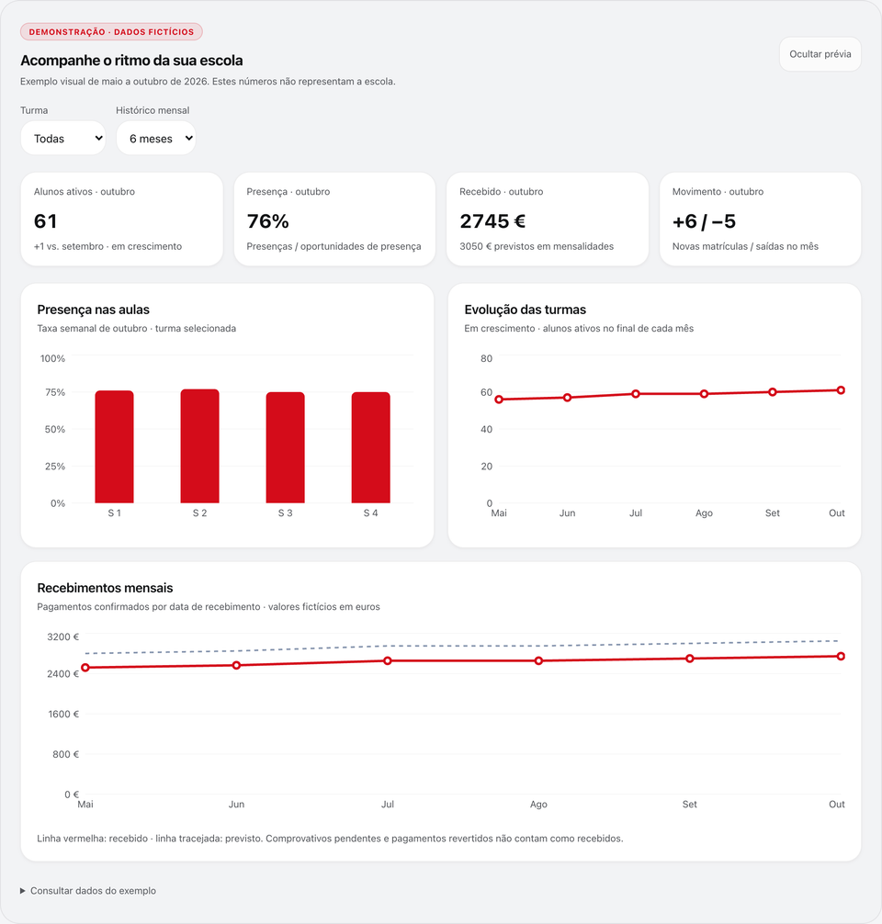The image size is (882, 924).
Task: Select "Presenças / oportunidades de presença" caption
Action: (334, 246)
